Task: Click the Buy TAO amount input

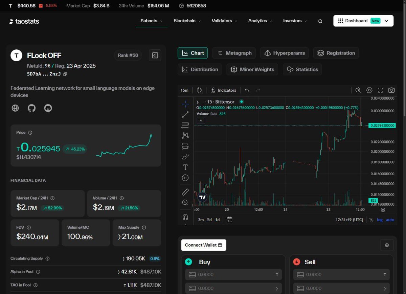Action: click(233, 275)
